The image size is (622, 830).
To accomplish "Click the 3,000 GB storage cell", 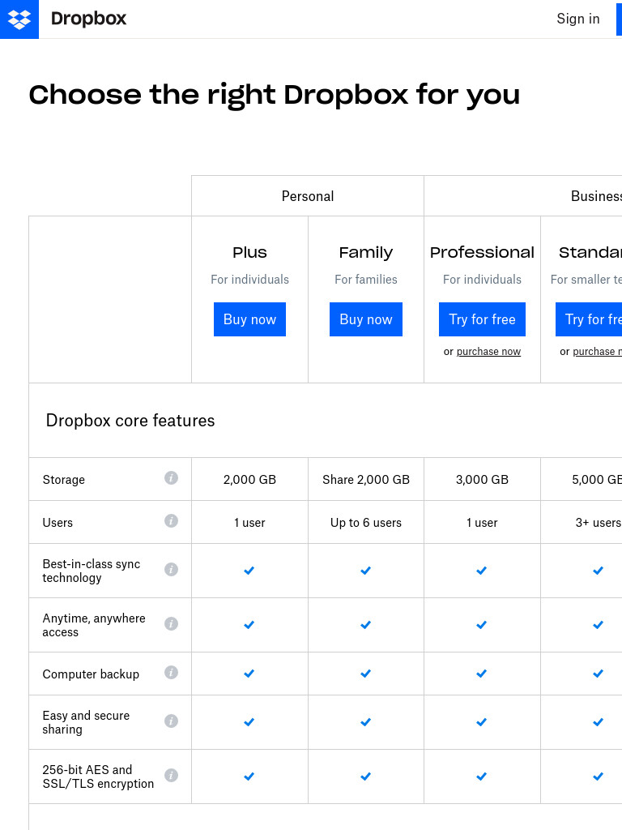I will tap(483, 480).
